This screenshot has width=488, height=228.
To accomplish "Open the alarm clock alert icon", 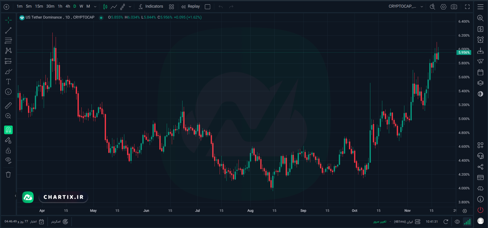I will tap(480, 40).
